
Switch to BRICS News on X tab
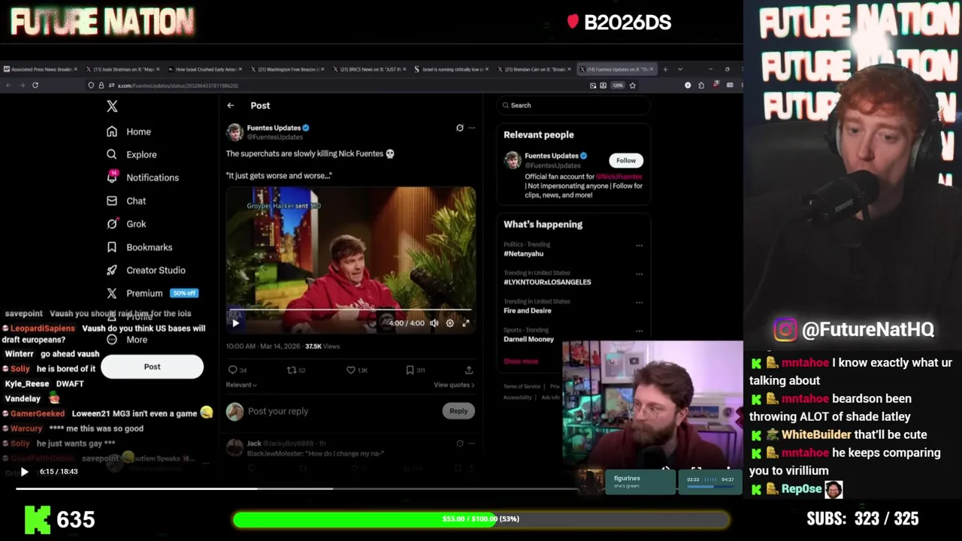click(x=370, y=69)
